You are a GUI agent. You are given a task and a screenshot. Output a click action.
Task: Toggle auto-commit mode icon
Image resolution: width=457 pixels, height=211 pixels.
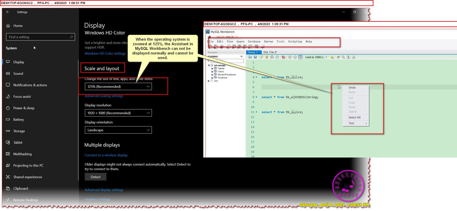pyautogui.click(x=300, y=57)
